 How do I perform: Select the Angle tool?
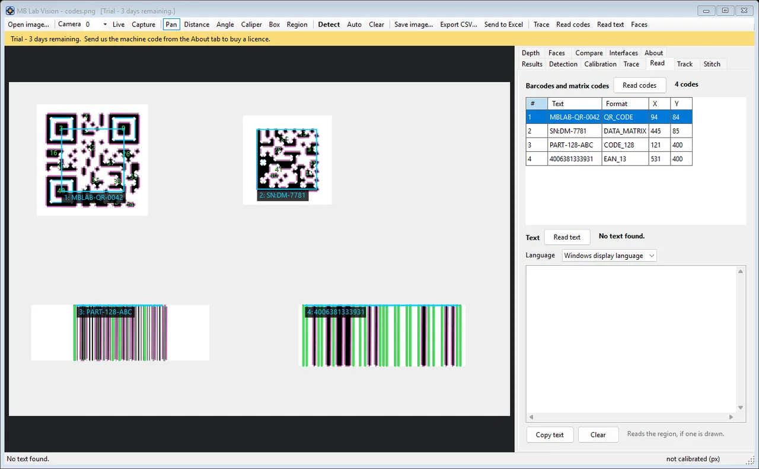[225, 24]
